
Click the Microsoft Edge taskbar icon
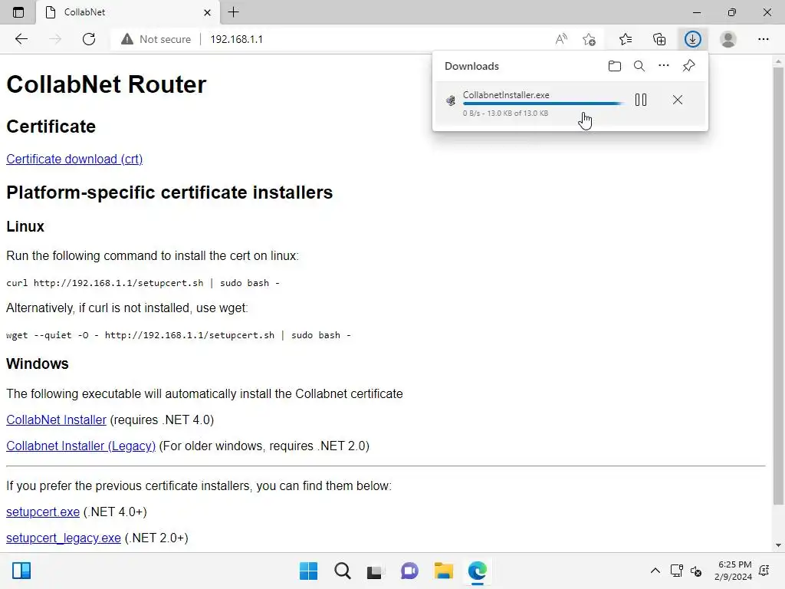477,571
